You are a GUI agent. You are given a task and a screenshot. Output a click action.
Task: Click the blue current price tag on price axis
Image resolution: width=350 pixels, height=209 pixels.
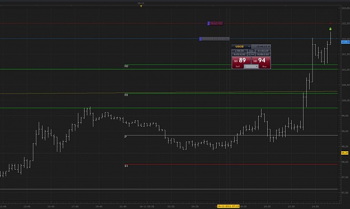(x=346, y=42)
